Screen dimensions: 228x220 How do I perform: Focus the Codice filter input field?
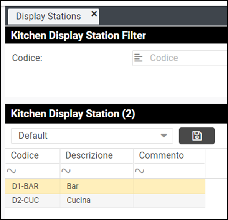point(180,58)
